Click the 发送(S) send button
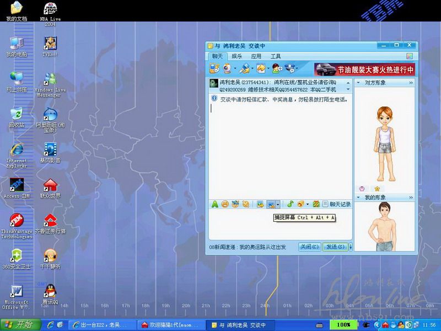441x331 pixels. [x=336, y=247]
